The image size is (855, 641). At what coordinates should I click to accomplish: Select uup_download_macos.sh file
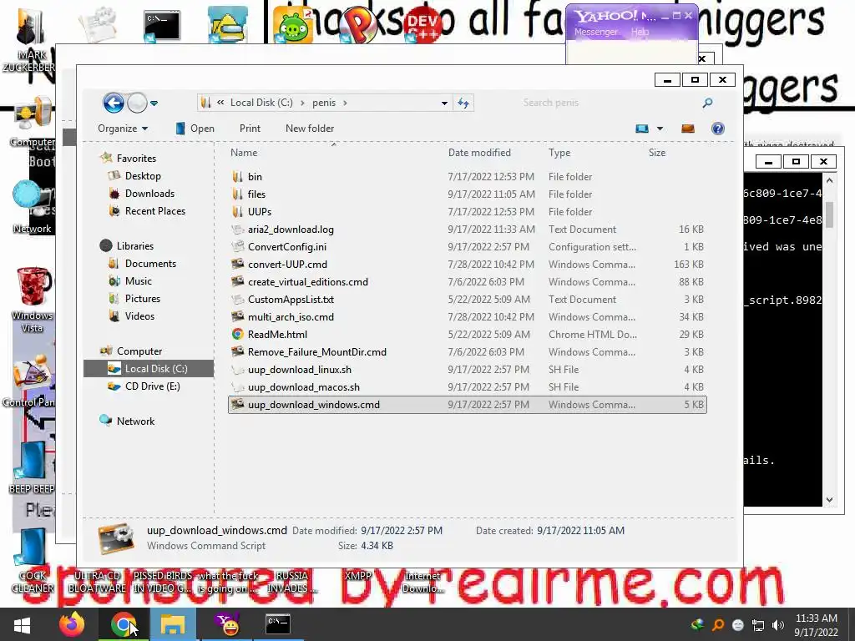[468, 387]
